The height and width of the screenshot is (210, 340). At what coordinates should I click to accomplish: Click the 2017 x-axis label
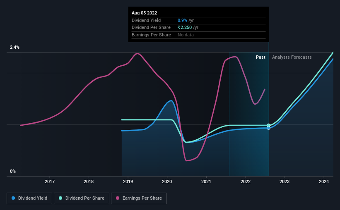(x=50, y=181)
